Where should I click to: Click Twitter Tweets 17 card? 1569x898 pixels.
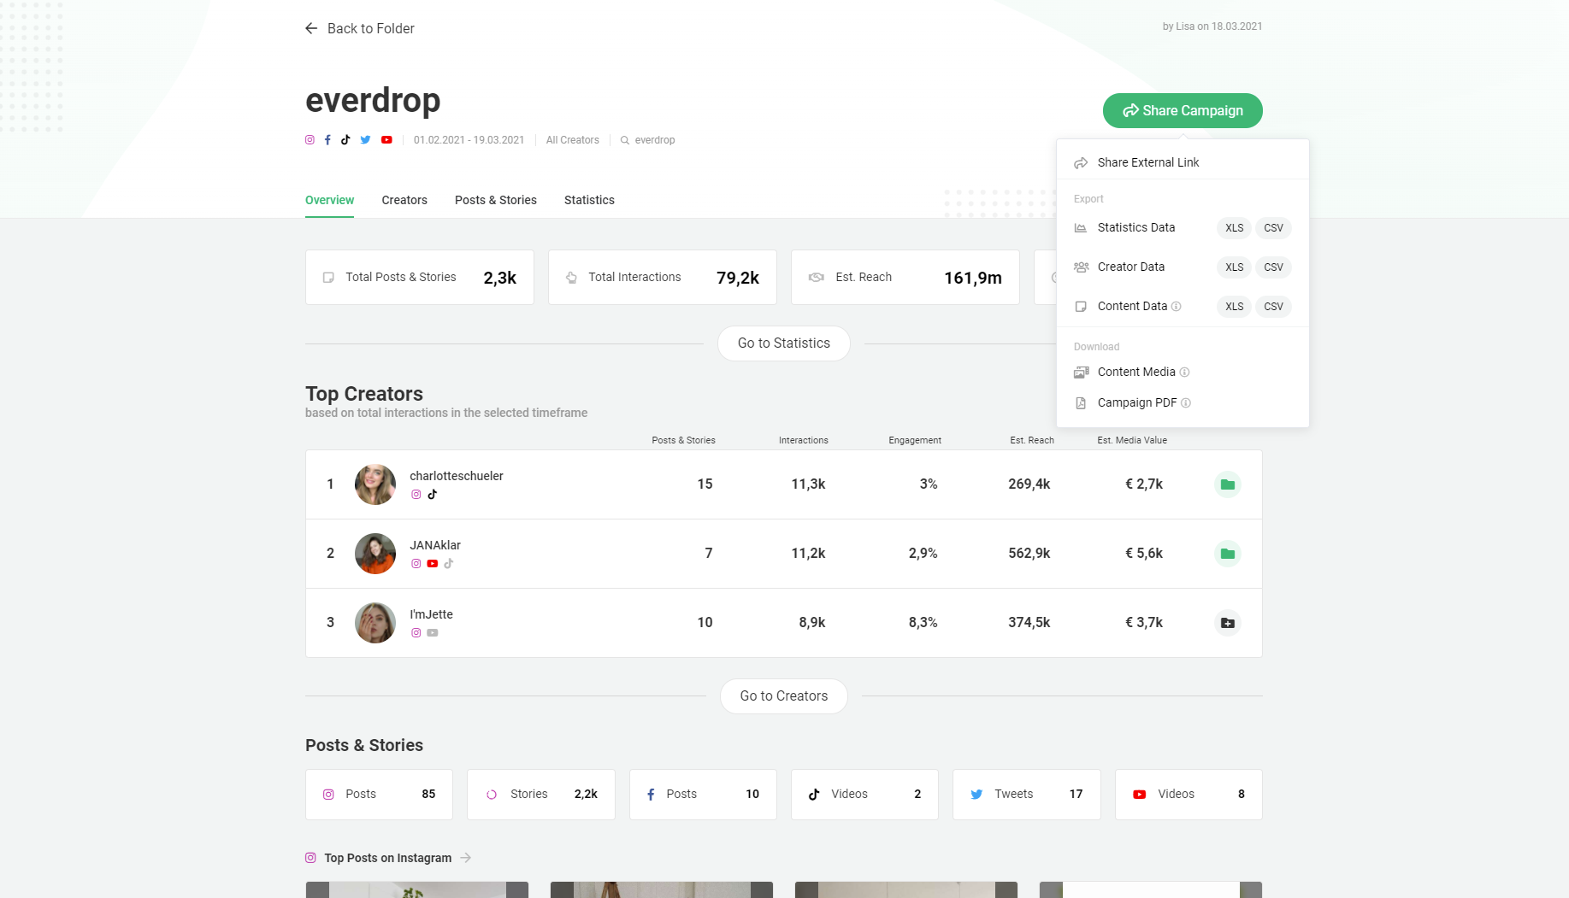pos(1027,795)
